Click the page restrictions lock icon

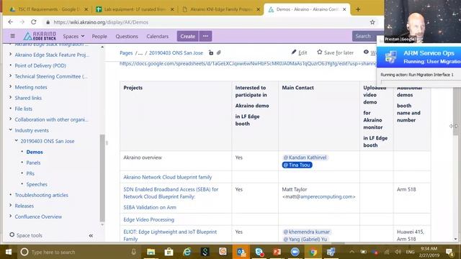point(211,53)
